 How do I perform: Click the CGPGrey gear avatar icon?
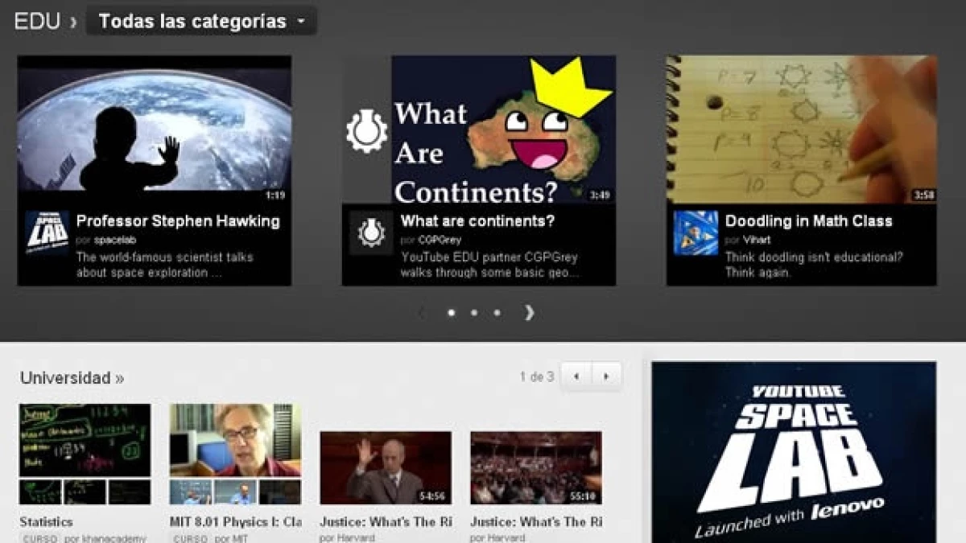coord(371,233)
